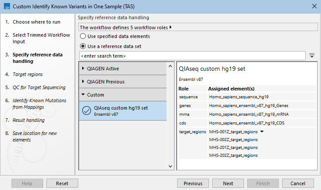The image size is (321, 190).
Task: Click the filter icon beside search field
Action: coord(312,55)
